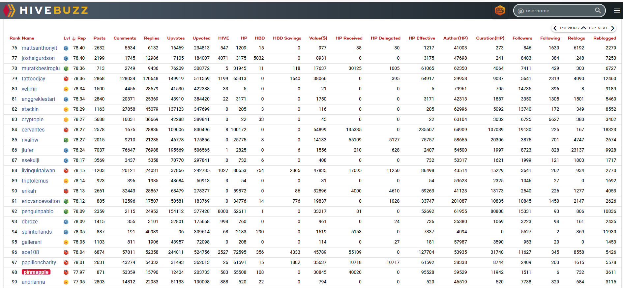
Task: Click level badge for muratkbesiroglu
Action: click(x=66, y=69)
